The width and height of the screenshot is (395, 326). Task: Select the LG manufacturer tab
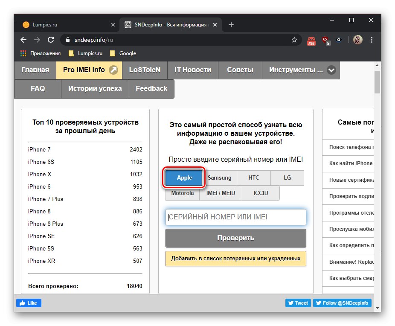(x=287, y=178)
